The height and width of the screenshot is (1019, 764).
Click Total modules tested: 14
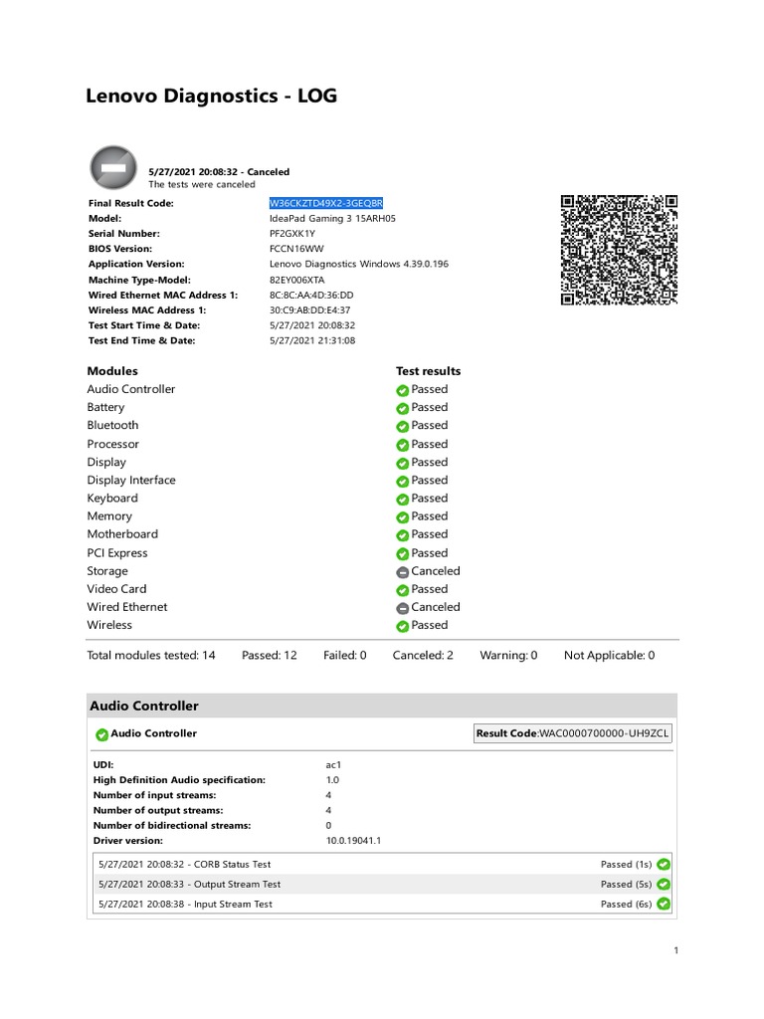click(x=151, y=655)
